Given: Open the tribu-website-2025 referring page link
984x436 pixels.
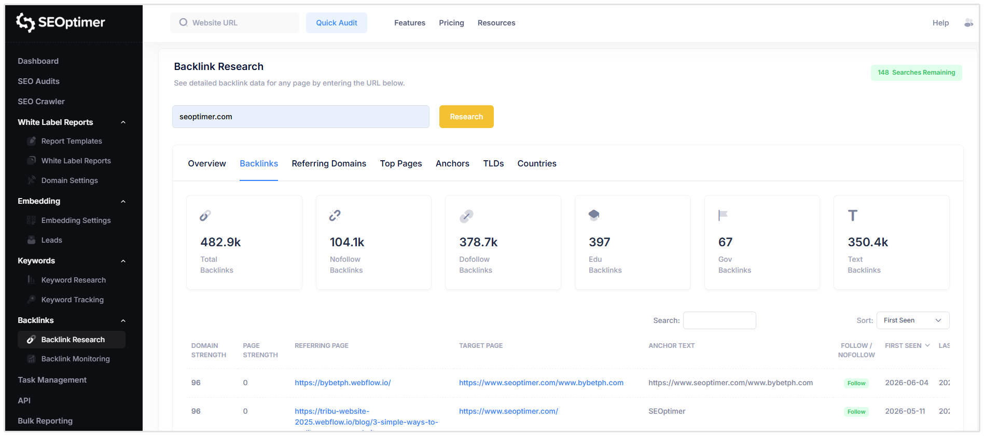Looking at the screenshot, I should pyautogui.click(x=366, y=417).
